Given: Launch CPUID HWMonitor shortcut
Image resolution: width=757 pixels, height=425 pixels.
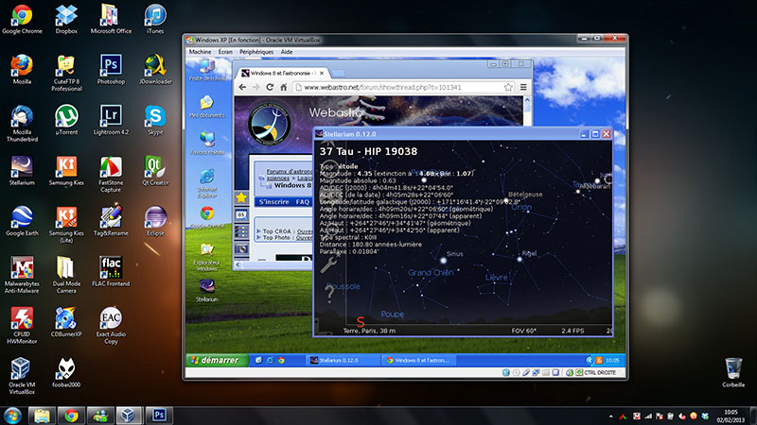Looking at the screenshot, I should (x=22, y=326).
